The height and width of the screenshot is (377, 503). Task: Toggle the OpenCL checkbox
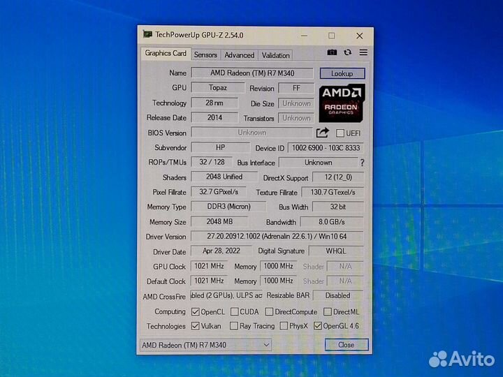point(195,311)
